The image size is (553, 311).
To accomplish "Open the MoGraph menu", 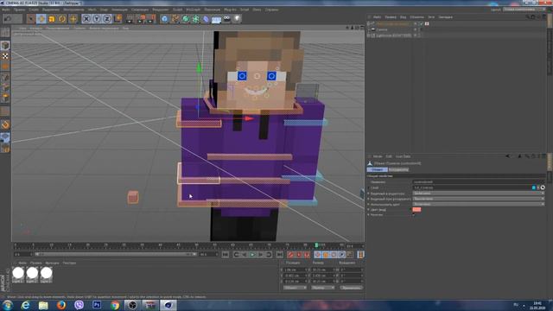I will pos(193,10).
